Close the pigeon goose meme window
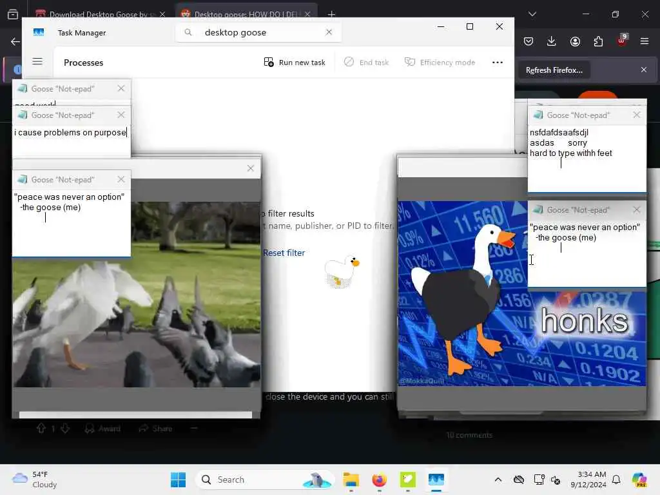This screenshot has width=660, height=495. 251,168
